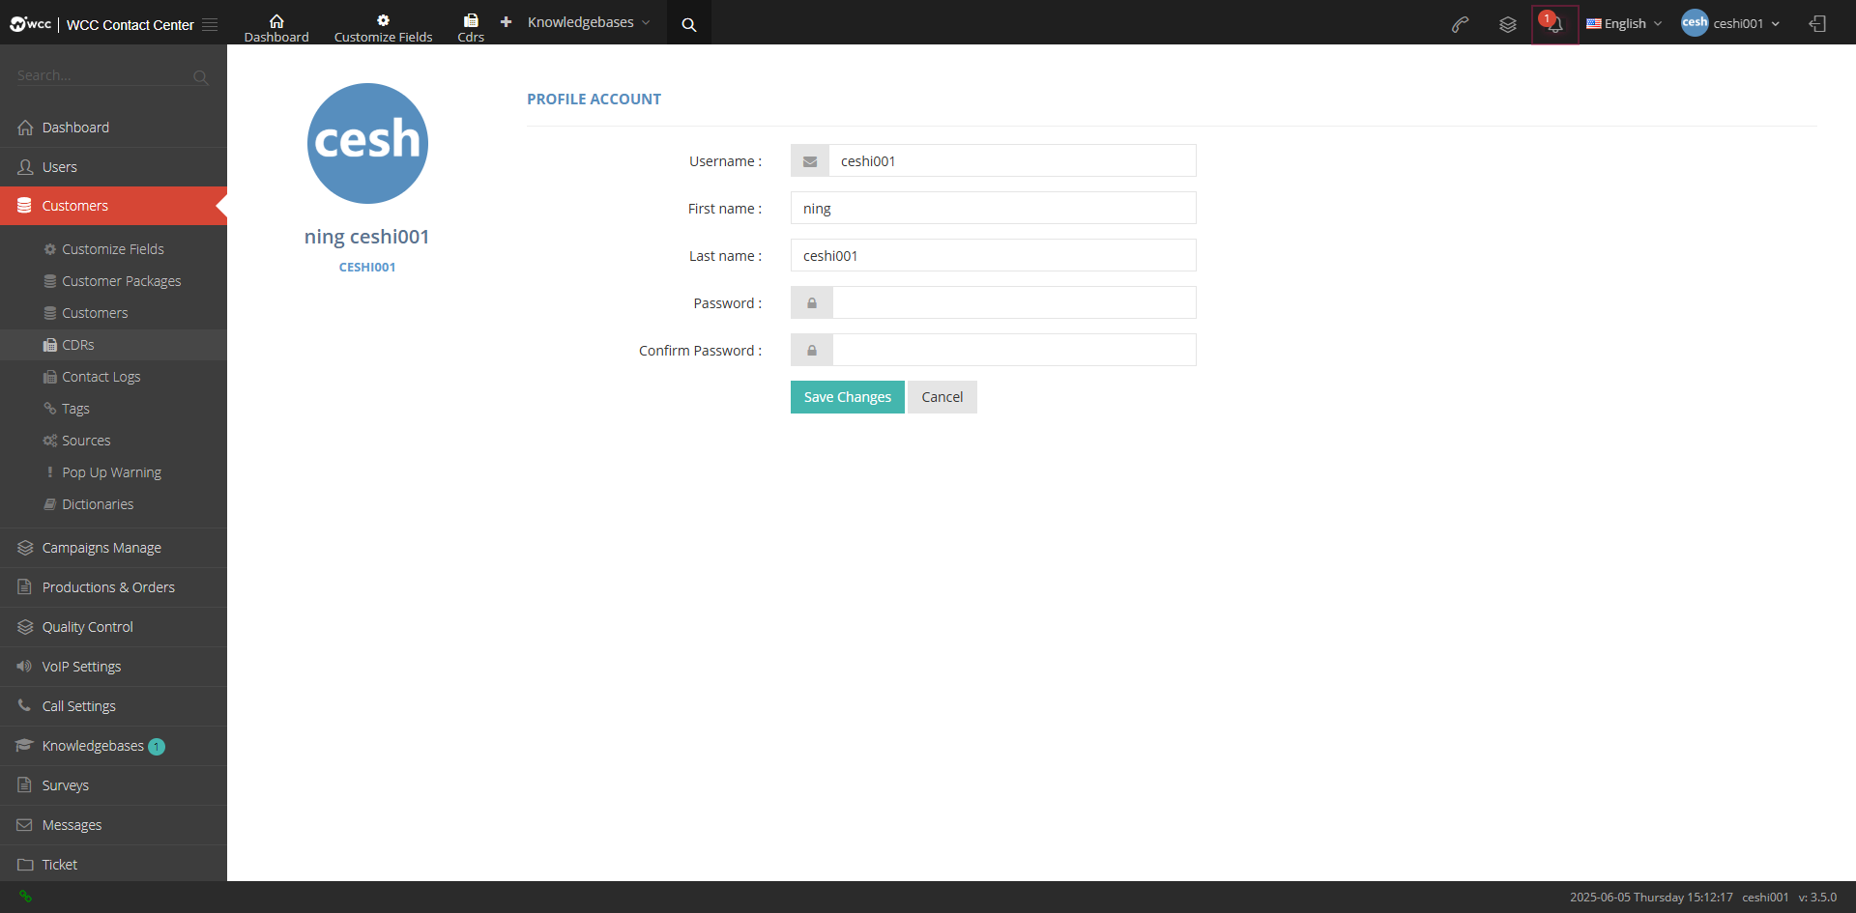This screenshot has height=913, width=1856.
Task: Open Users in the sidebar
Action: (x=113, y=167)
